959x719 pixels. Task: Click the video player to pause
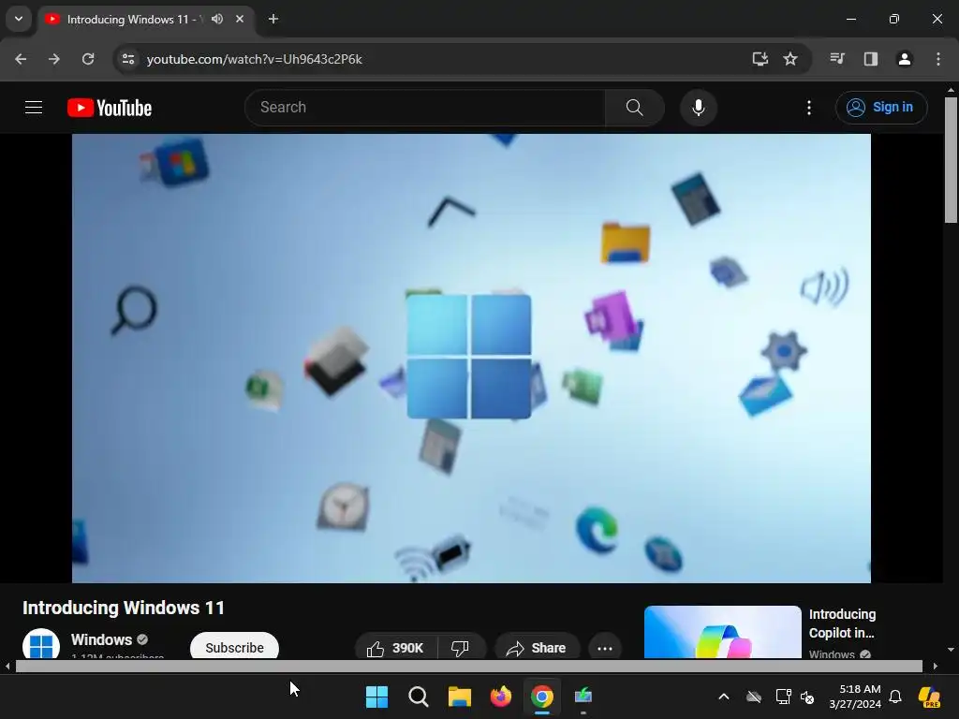point(471,358)
